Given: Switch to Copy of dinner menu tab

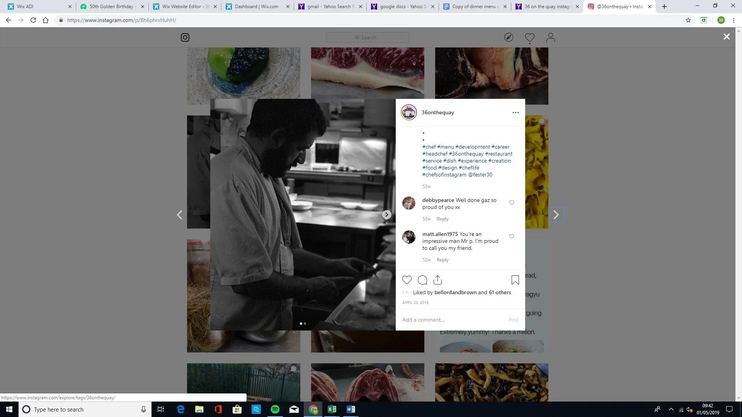Looking at the screenshot, I should (x=475, y=7).
